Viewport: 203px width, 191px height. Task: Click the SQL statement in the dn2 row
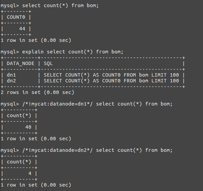click(x=111, y=81)
